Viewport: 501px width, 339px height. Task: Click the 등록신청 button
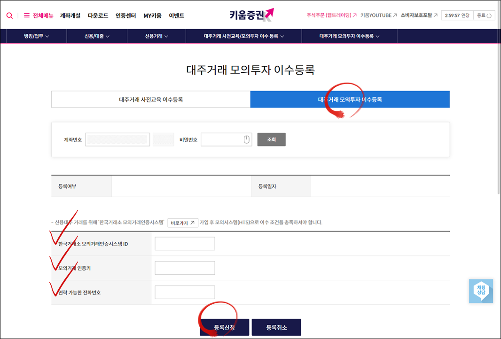tap(224, 327)
